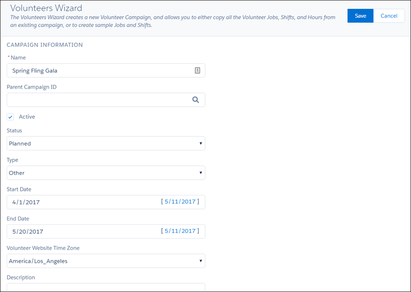Click the End Date input with 5/20/2017
The image size is (411, 292).
pos(106,231)
